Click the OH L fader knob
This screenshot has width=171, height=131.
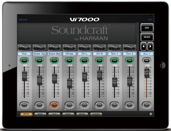85,77
